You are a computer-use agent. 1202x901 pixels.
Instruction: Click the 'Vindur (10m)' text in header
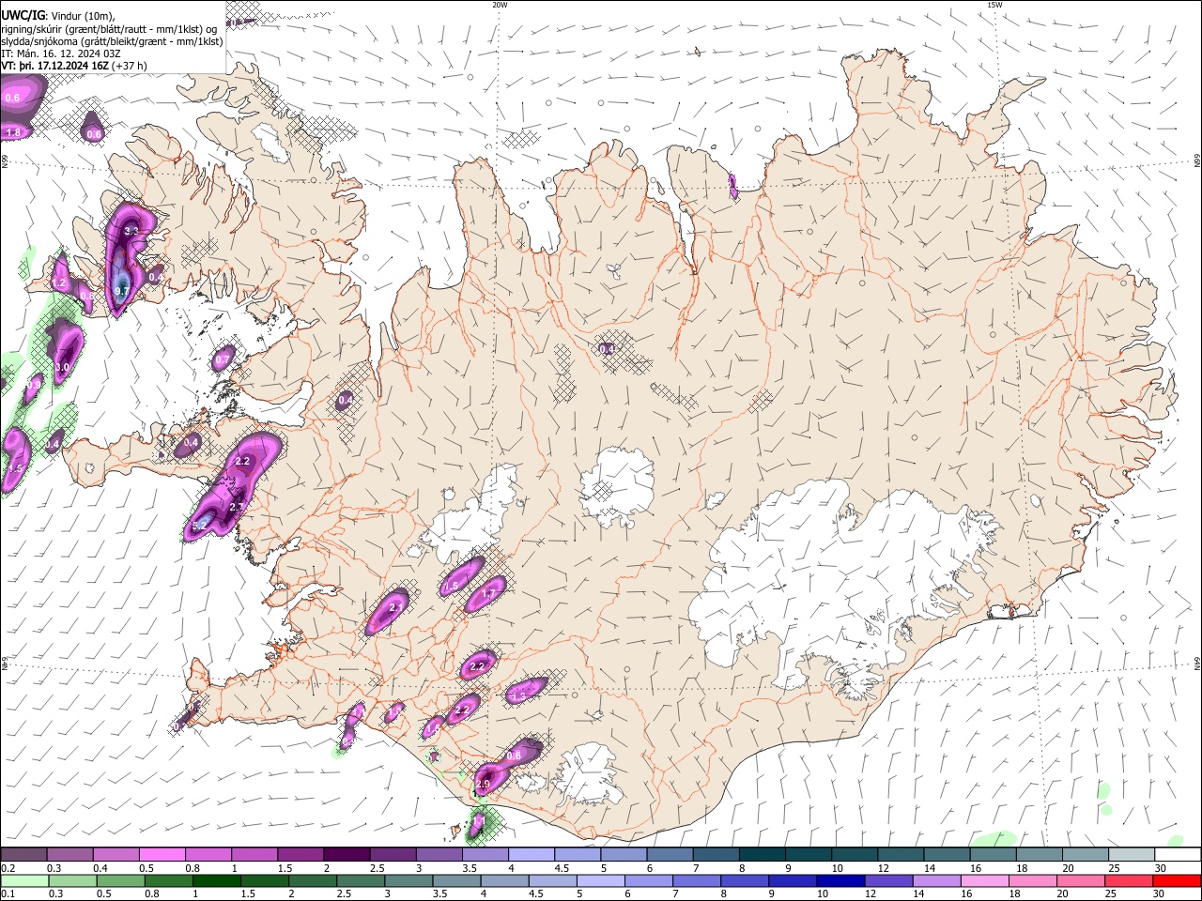pyautogui.click(x=83, y=15)
